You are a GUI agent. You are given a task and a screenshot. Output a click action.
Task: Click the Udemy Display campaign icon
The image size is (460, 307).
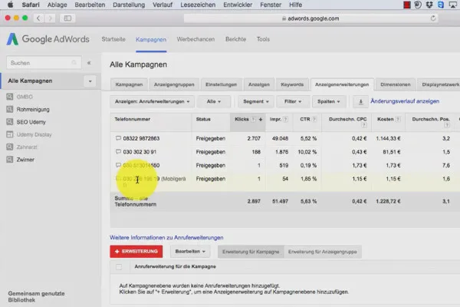click(x=10, y=134)
